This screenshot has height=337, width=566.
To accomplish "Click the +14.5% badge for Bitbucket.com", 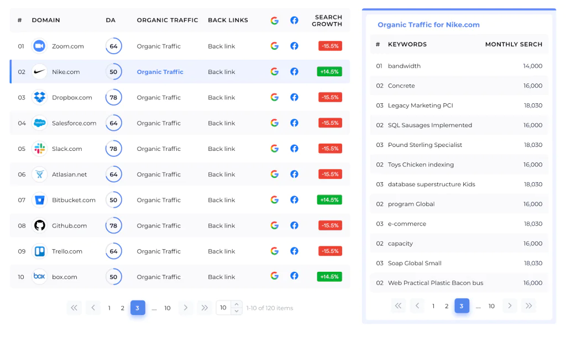I will pyautogui.click(x=329, y=200).
